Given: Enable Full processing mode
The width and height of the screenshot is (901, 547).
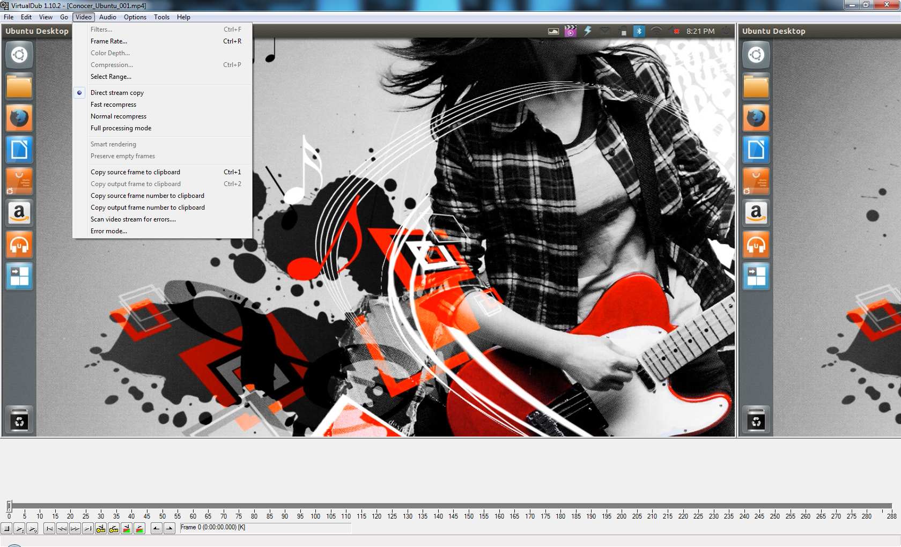Looking at the screenshot, I should tap(163, 128).
